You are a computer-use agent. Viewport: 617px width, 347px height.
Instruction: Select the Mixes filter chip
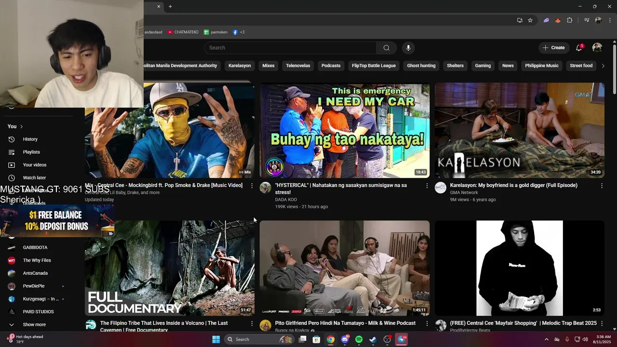pos(268,66)
